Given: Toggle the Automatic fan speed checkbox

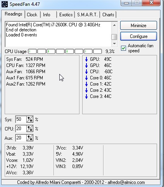Looking at the screenshot, I should pos(123,48).
